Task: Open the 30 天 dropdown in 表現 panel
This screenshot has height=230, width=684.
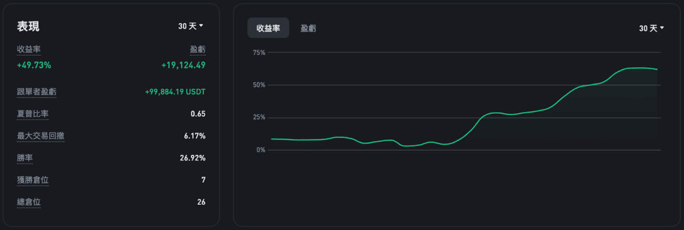Action: [191, 26]
